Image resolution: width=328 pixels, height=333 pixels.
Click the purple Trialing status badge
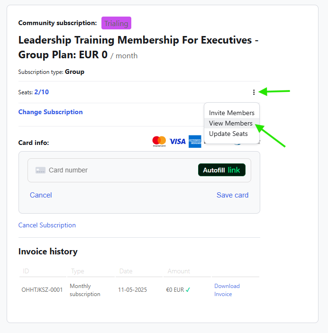coord(116,23)
